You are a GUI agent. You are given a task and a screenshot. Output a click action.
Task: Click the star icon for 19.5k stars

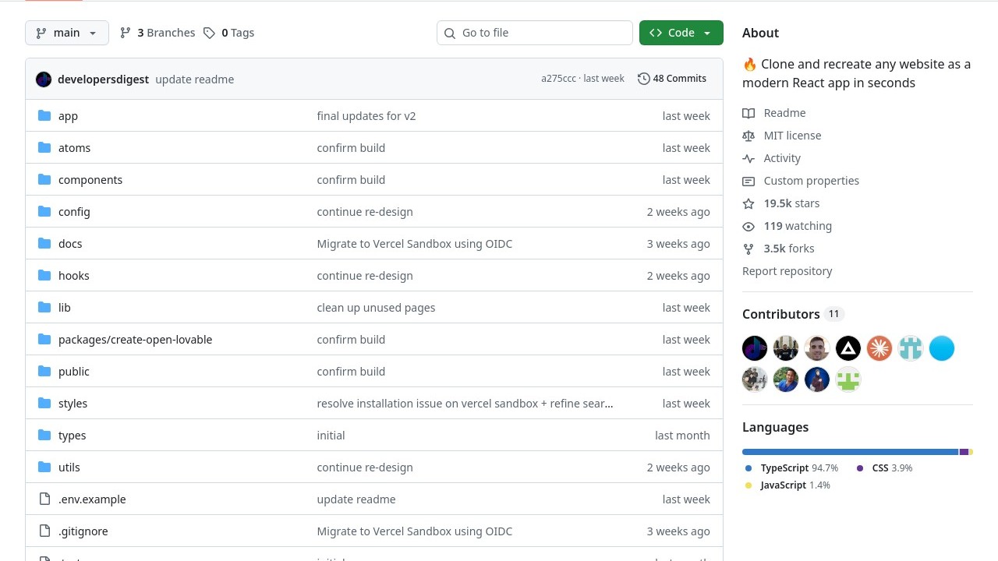(x=748, y=203)
